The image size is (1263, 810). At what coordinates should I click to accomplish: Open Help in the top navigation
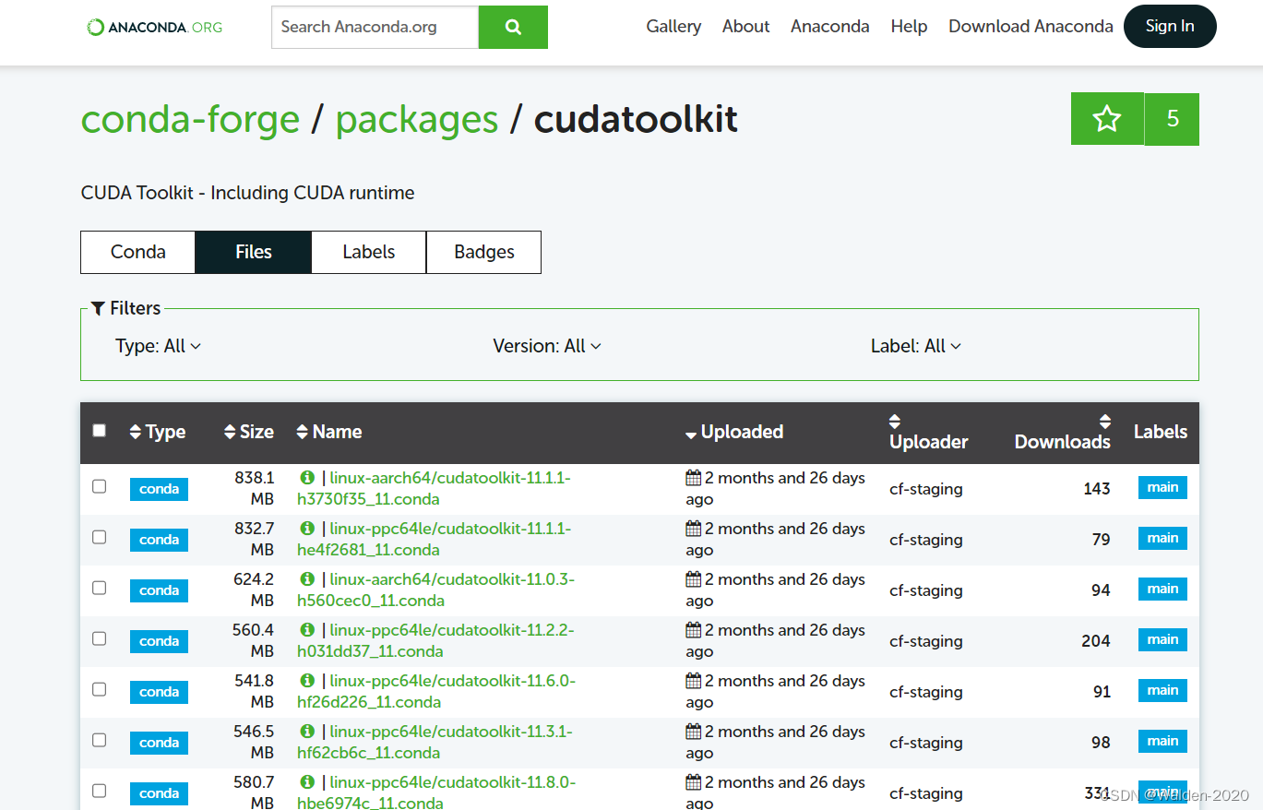coord(909,27)
